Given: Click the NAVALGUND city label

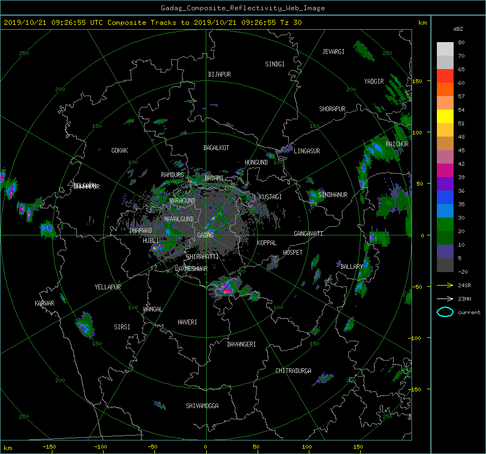Looking at the screenshot, I should (179, 219).
